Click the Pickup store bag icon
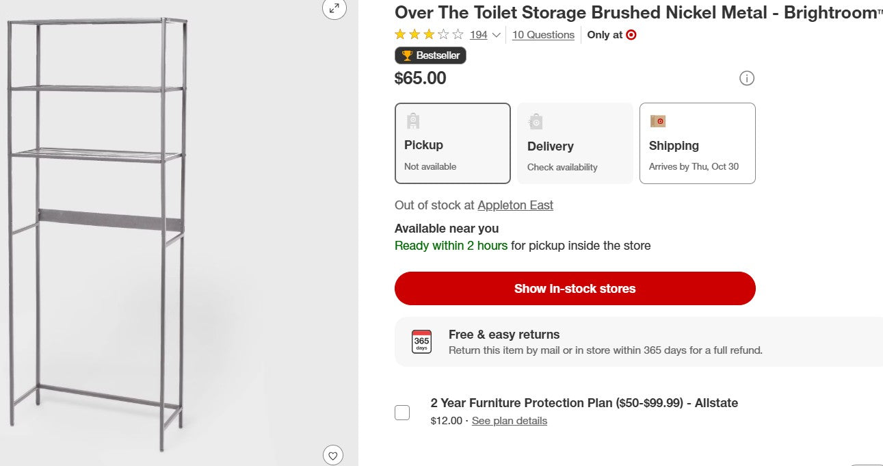Image resolution: width=883 pixels, height=466 pixels. point(412,120)
